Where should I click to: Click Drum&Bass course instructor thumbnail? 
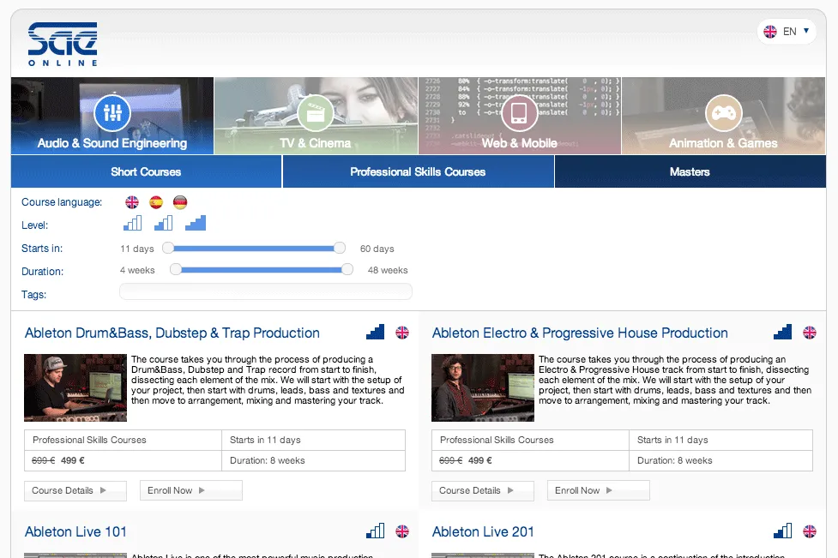(75, 387)
